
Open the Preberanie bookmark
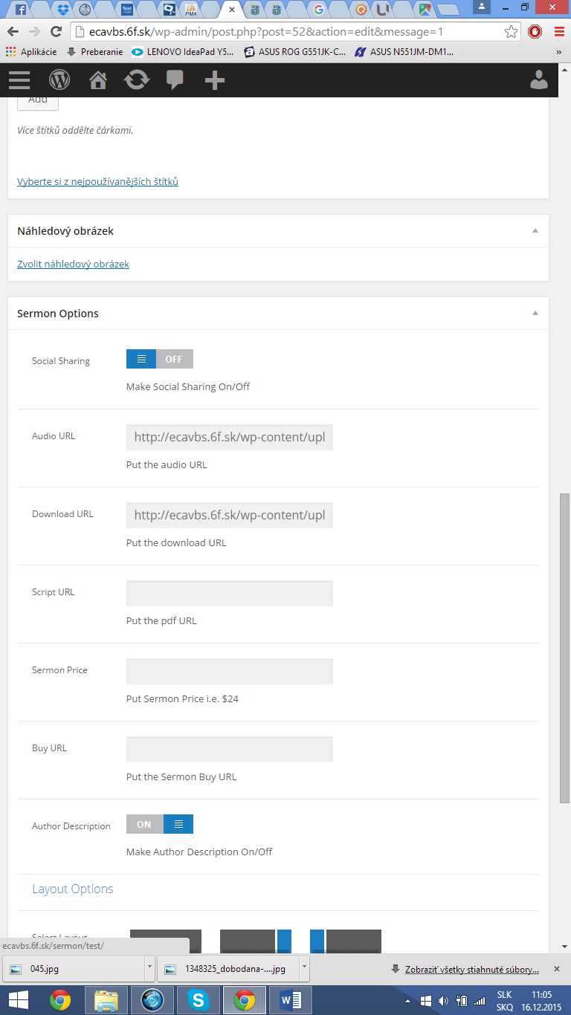[x=94, y=52]
